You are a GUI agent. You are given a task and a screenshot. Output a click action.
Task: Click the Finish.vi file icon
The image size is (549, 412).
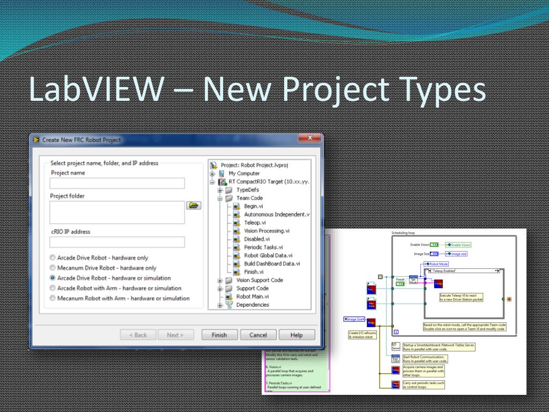point(236,272)
